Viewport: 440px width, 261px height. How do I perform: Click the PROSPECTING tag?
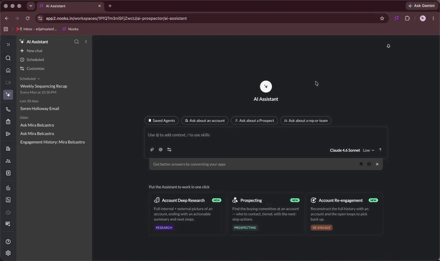(245, 228)
